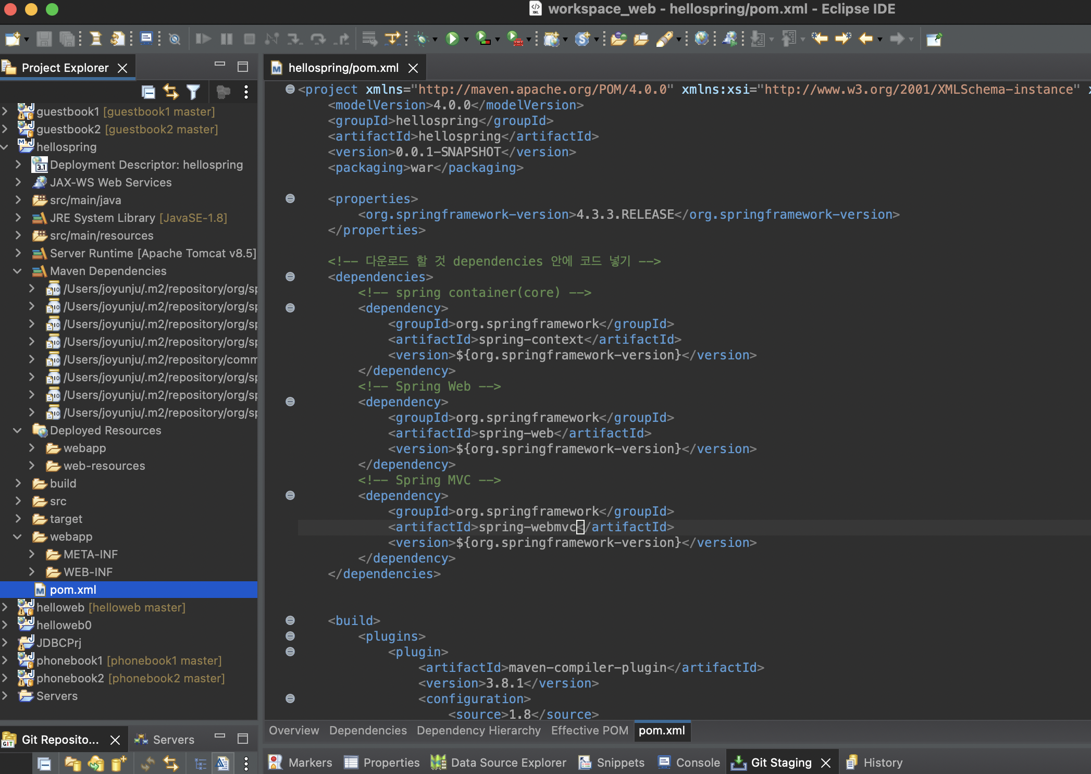Image resolution: width=1091 pixels, height=774 pixels.
Task: Toggle the Terminate stop debug icon
Action: click(x=250, y=39)
